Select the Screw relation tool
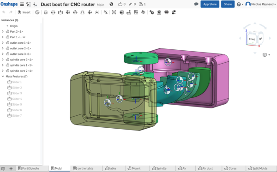Viewport: 277px width, 172px height. click(166, 12)
